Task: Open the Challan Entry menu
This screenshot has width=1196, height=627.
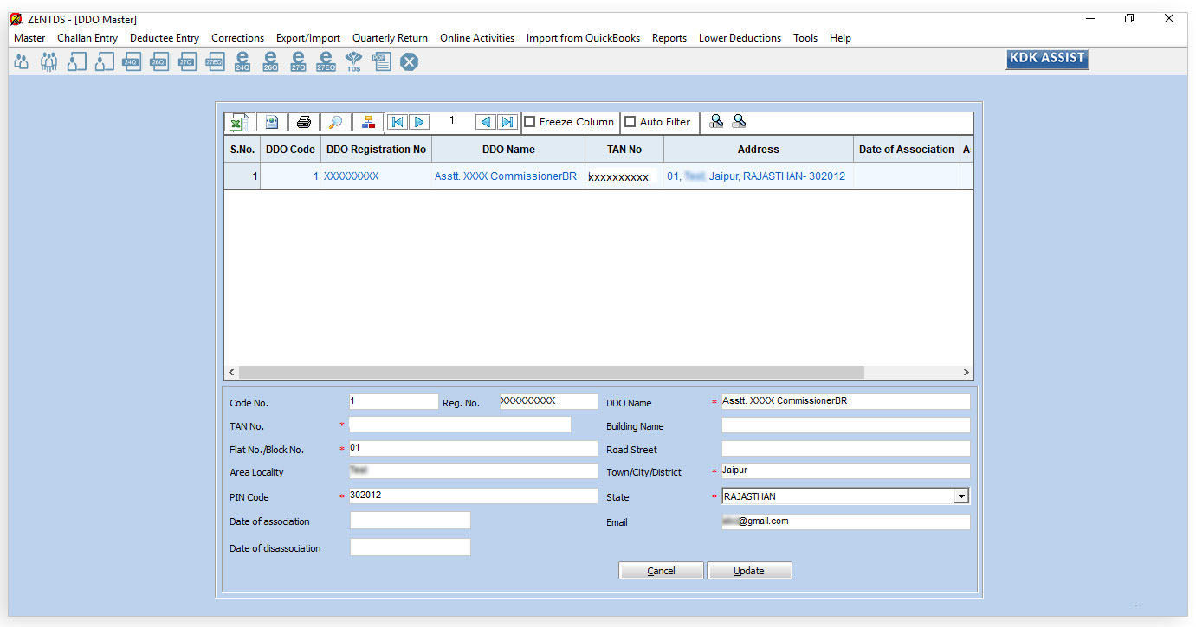Action: 87,38
